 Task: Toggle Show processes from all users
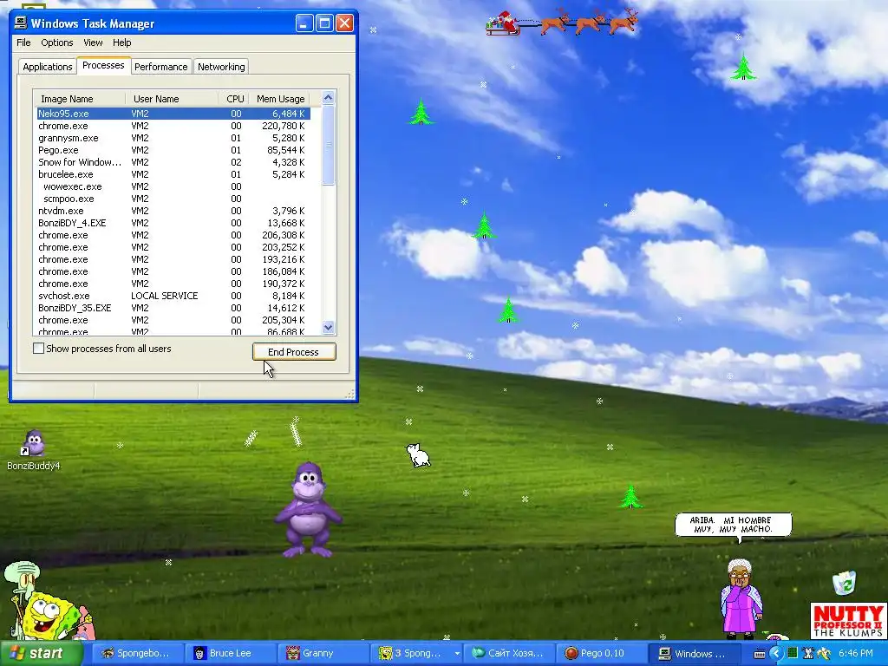coord(38,349)
